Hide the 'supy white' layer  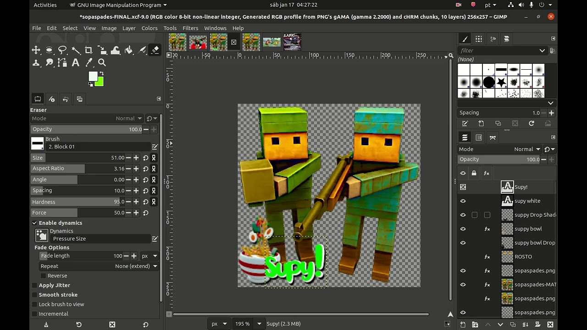click(463, 201)
